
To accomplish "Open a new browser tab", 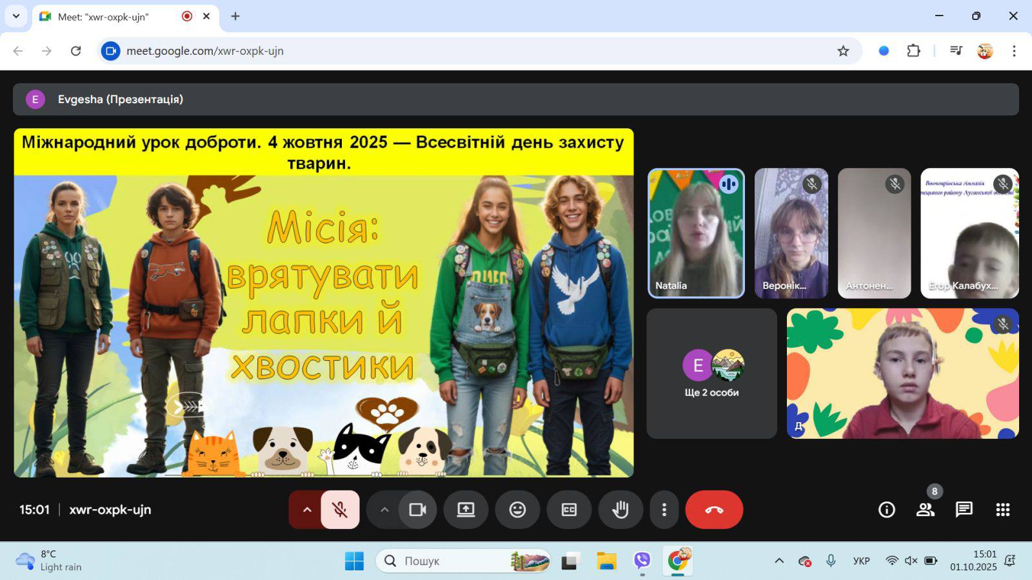I will click(235, 16).
